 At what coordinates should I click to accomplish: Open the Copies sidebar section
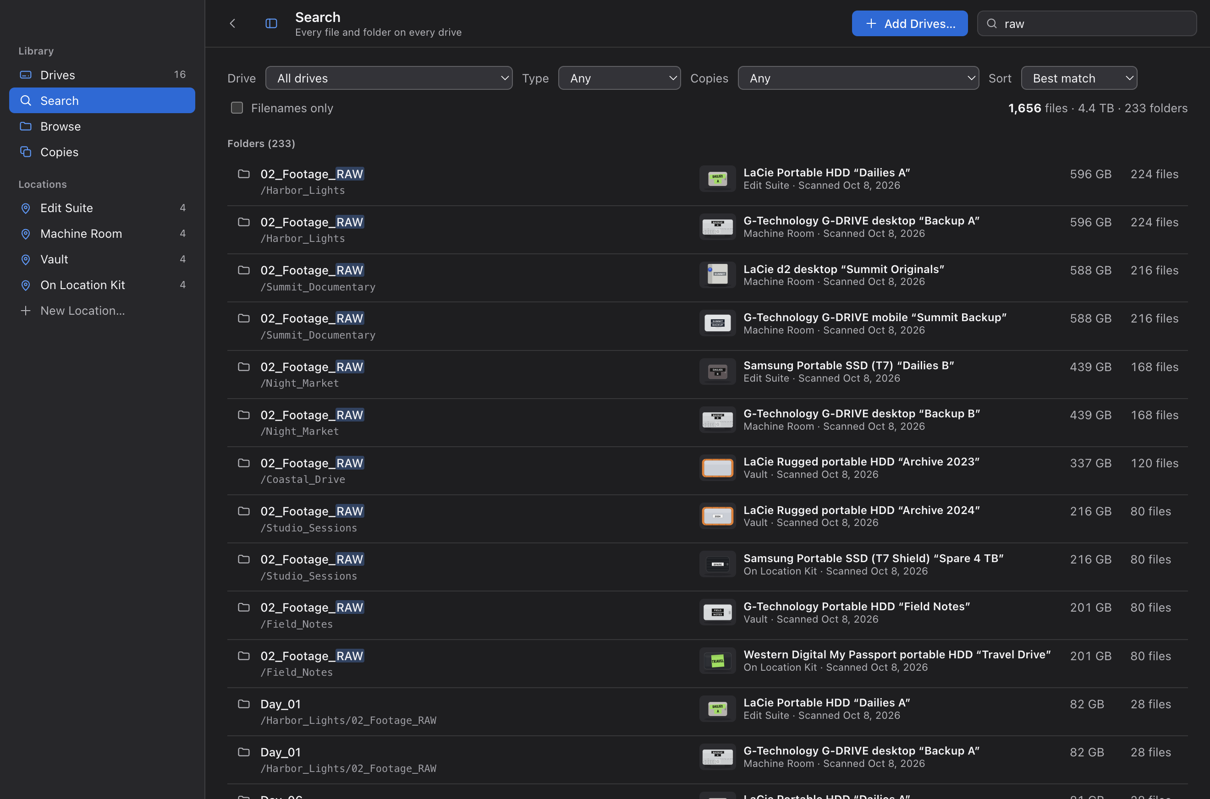tap(102, 152)
